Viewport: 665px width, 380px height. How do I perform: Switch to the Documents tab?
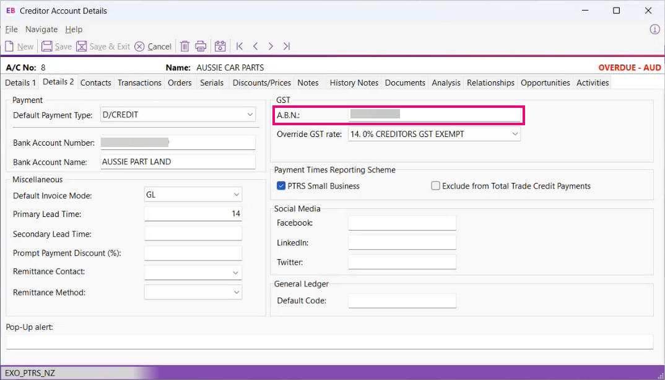(x=405, y=83)
